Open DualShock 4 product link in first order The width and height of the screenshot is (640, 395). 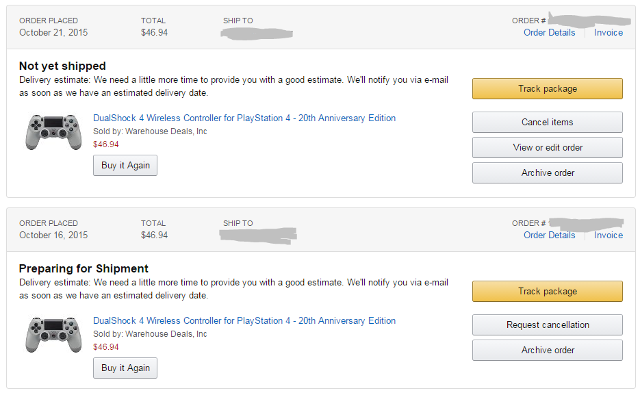pyautogui.click(x=244, y=118)
